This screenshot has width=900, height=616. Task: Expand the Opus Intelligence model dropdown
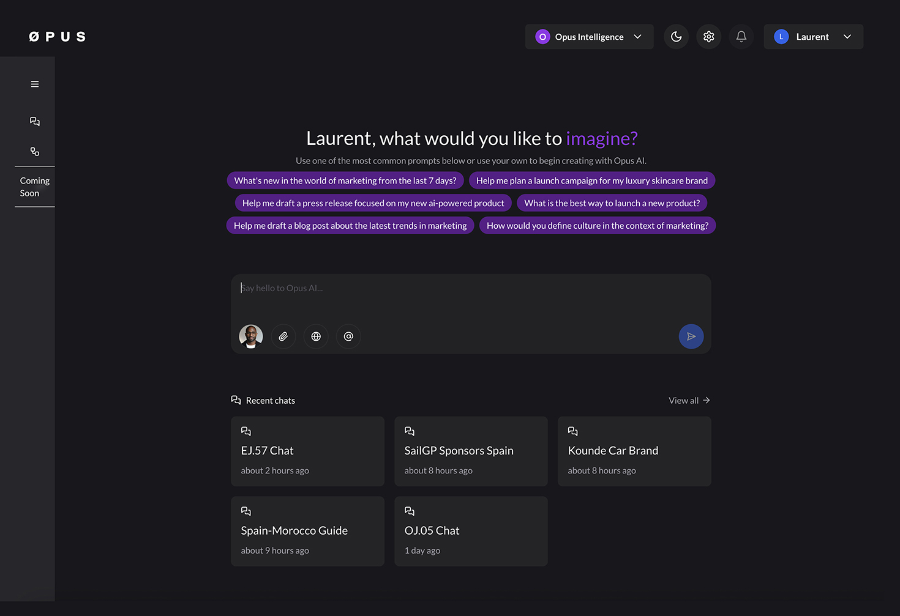pyautogui.click(x=590, y=37)
